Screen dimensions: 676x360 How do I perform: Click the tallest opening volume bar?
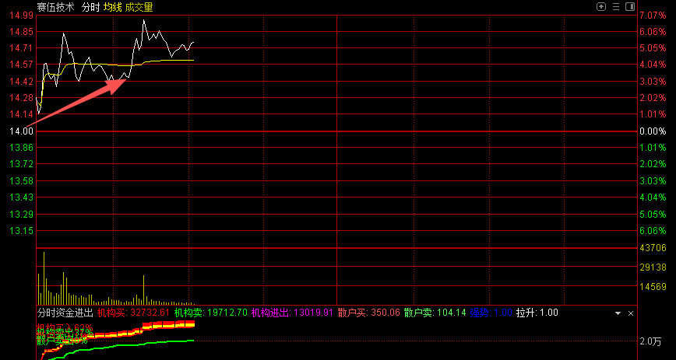tap(44, 278)
